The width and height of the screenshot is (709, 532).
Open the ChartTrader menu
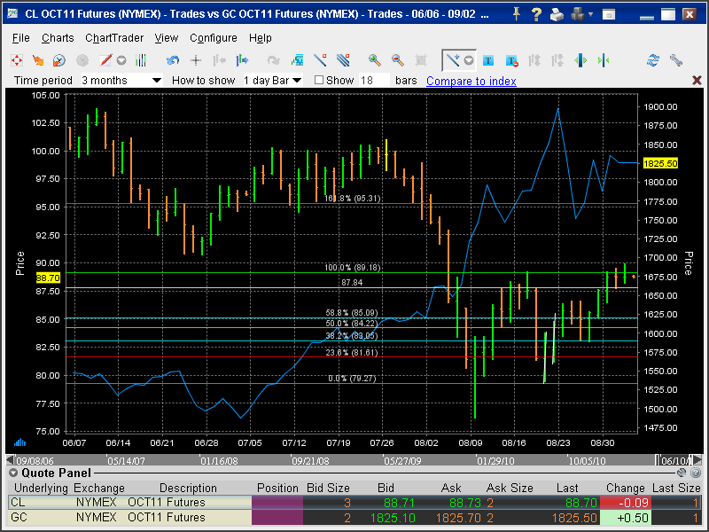pyautogui.click(x=114, y=38)
